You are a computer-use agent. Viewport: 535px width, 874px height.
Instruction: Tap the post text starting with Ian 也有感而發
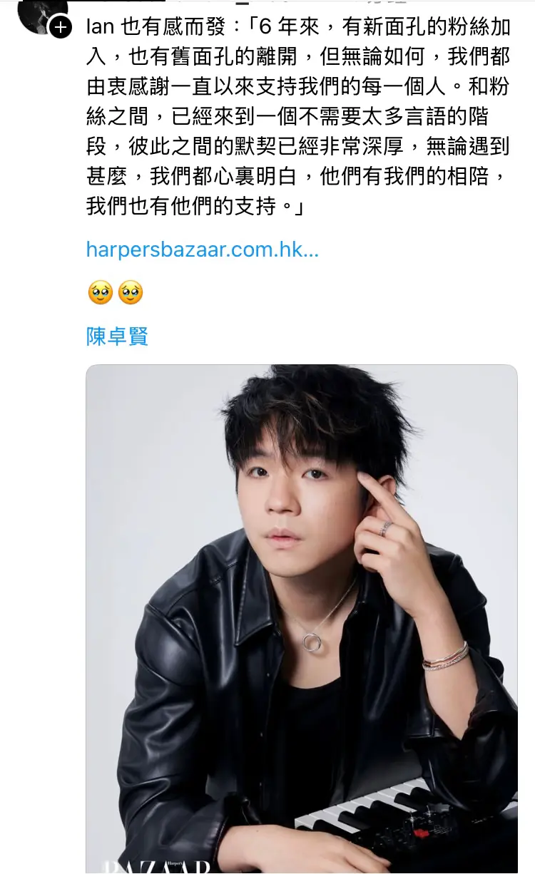[298, 117]
